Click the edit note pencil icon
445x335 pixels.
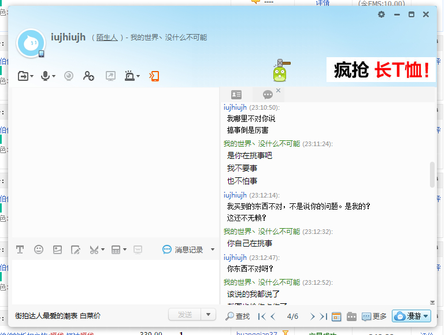[x=76, y=250]
